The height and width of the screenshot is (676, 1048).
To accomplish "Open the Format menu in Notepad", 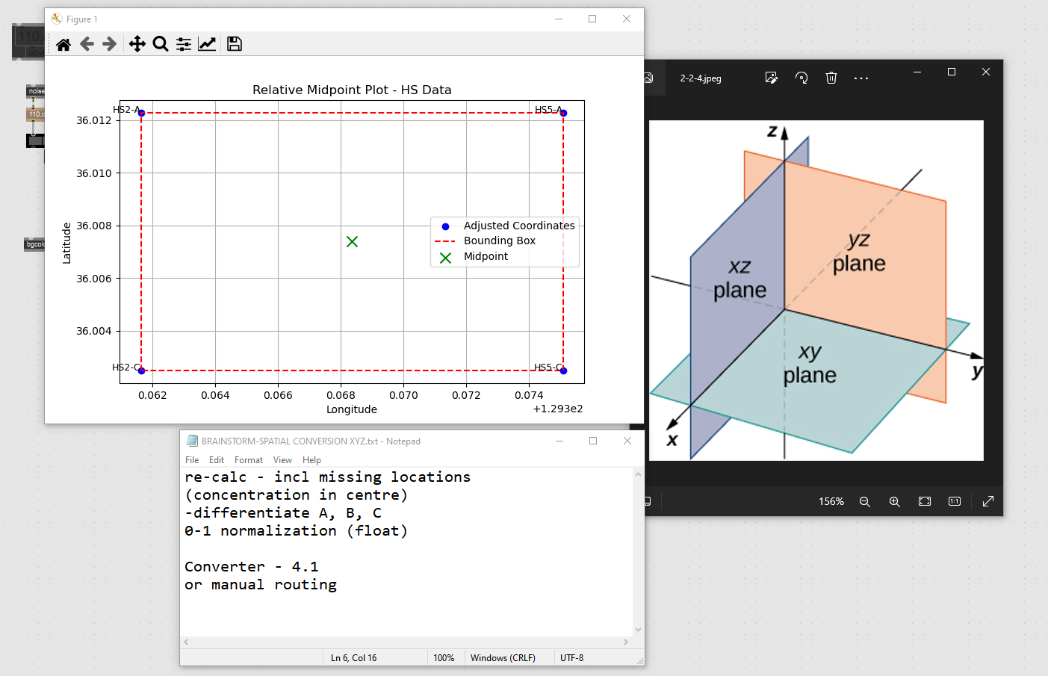I will click(248, 460).
